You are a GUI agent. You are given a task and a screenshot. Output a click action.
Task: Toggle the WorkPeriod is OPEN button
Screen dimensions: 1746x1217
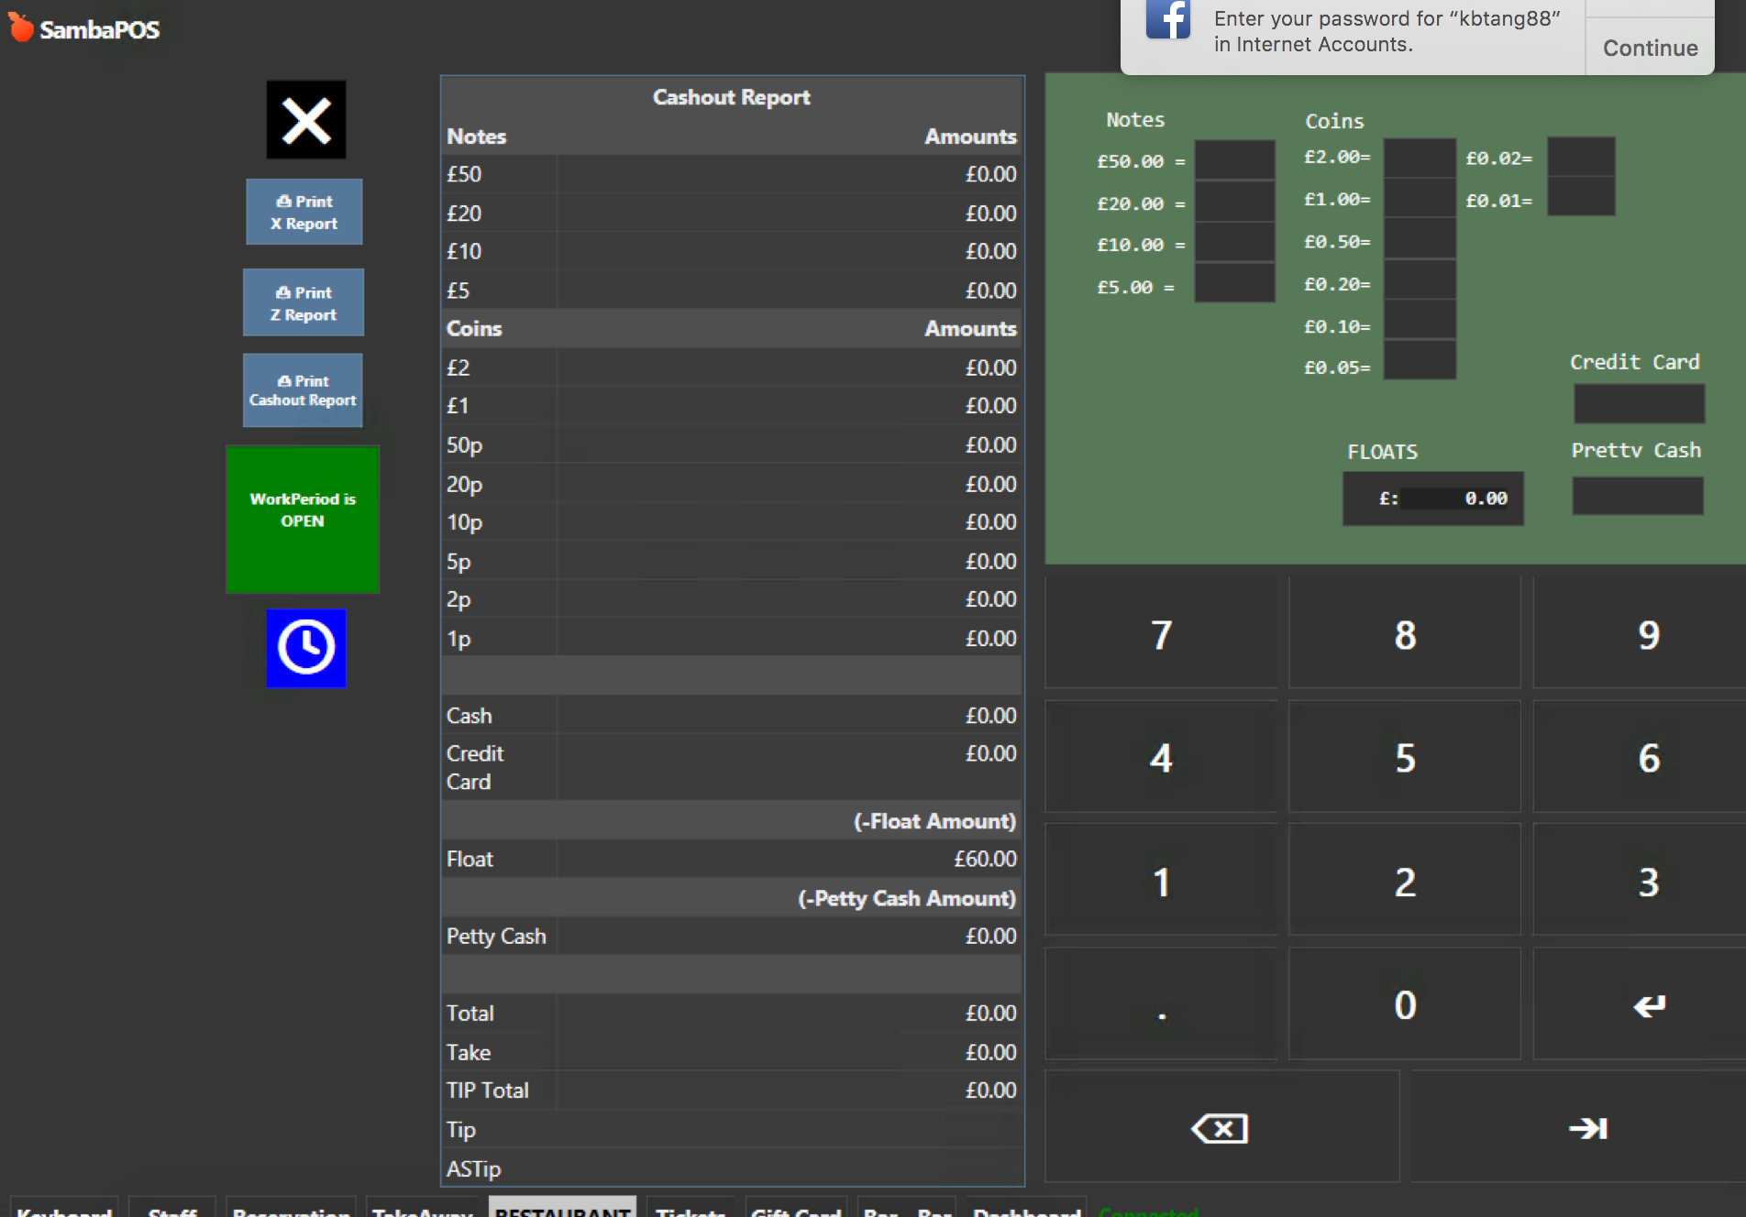point(303,519)
